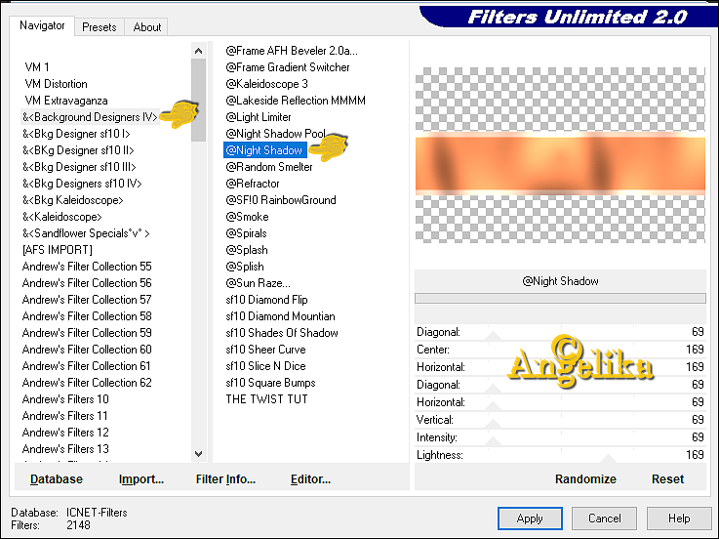Image resolution: width=719 pixels, height=539 pixels.
Task: Select Andrew's Filter Collection 58
Action: [x=87, y=315]
